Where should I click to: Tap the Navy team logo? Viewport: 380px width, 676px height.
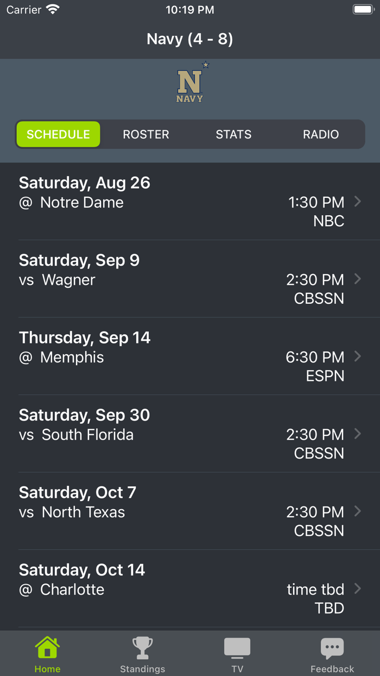pyautogui.click(x=190, y=83)
